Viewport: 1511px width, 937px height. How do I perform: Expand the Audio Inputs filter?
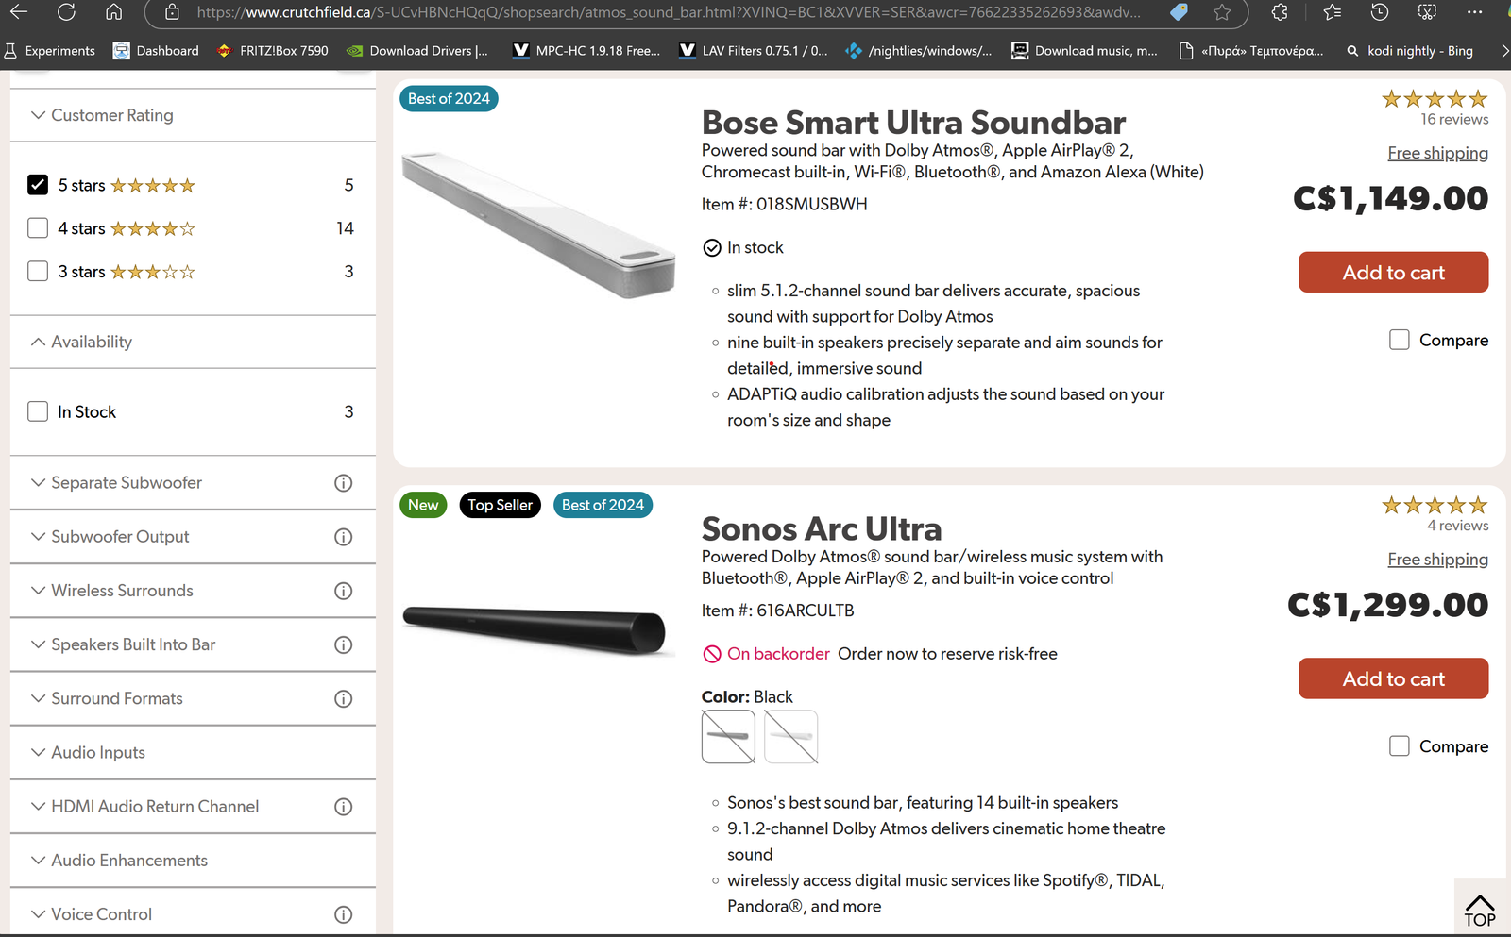pos(97,752)
